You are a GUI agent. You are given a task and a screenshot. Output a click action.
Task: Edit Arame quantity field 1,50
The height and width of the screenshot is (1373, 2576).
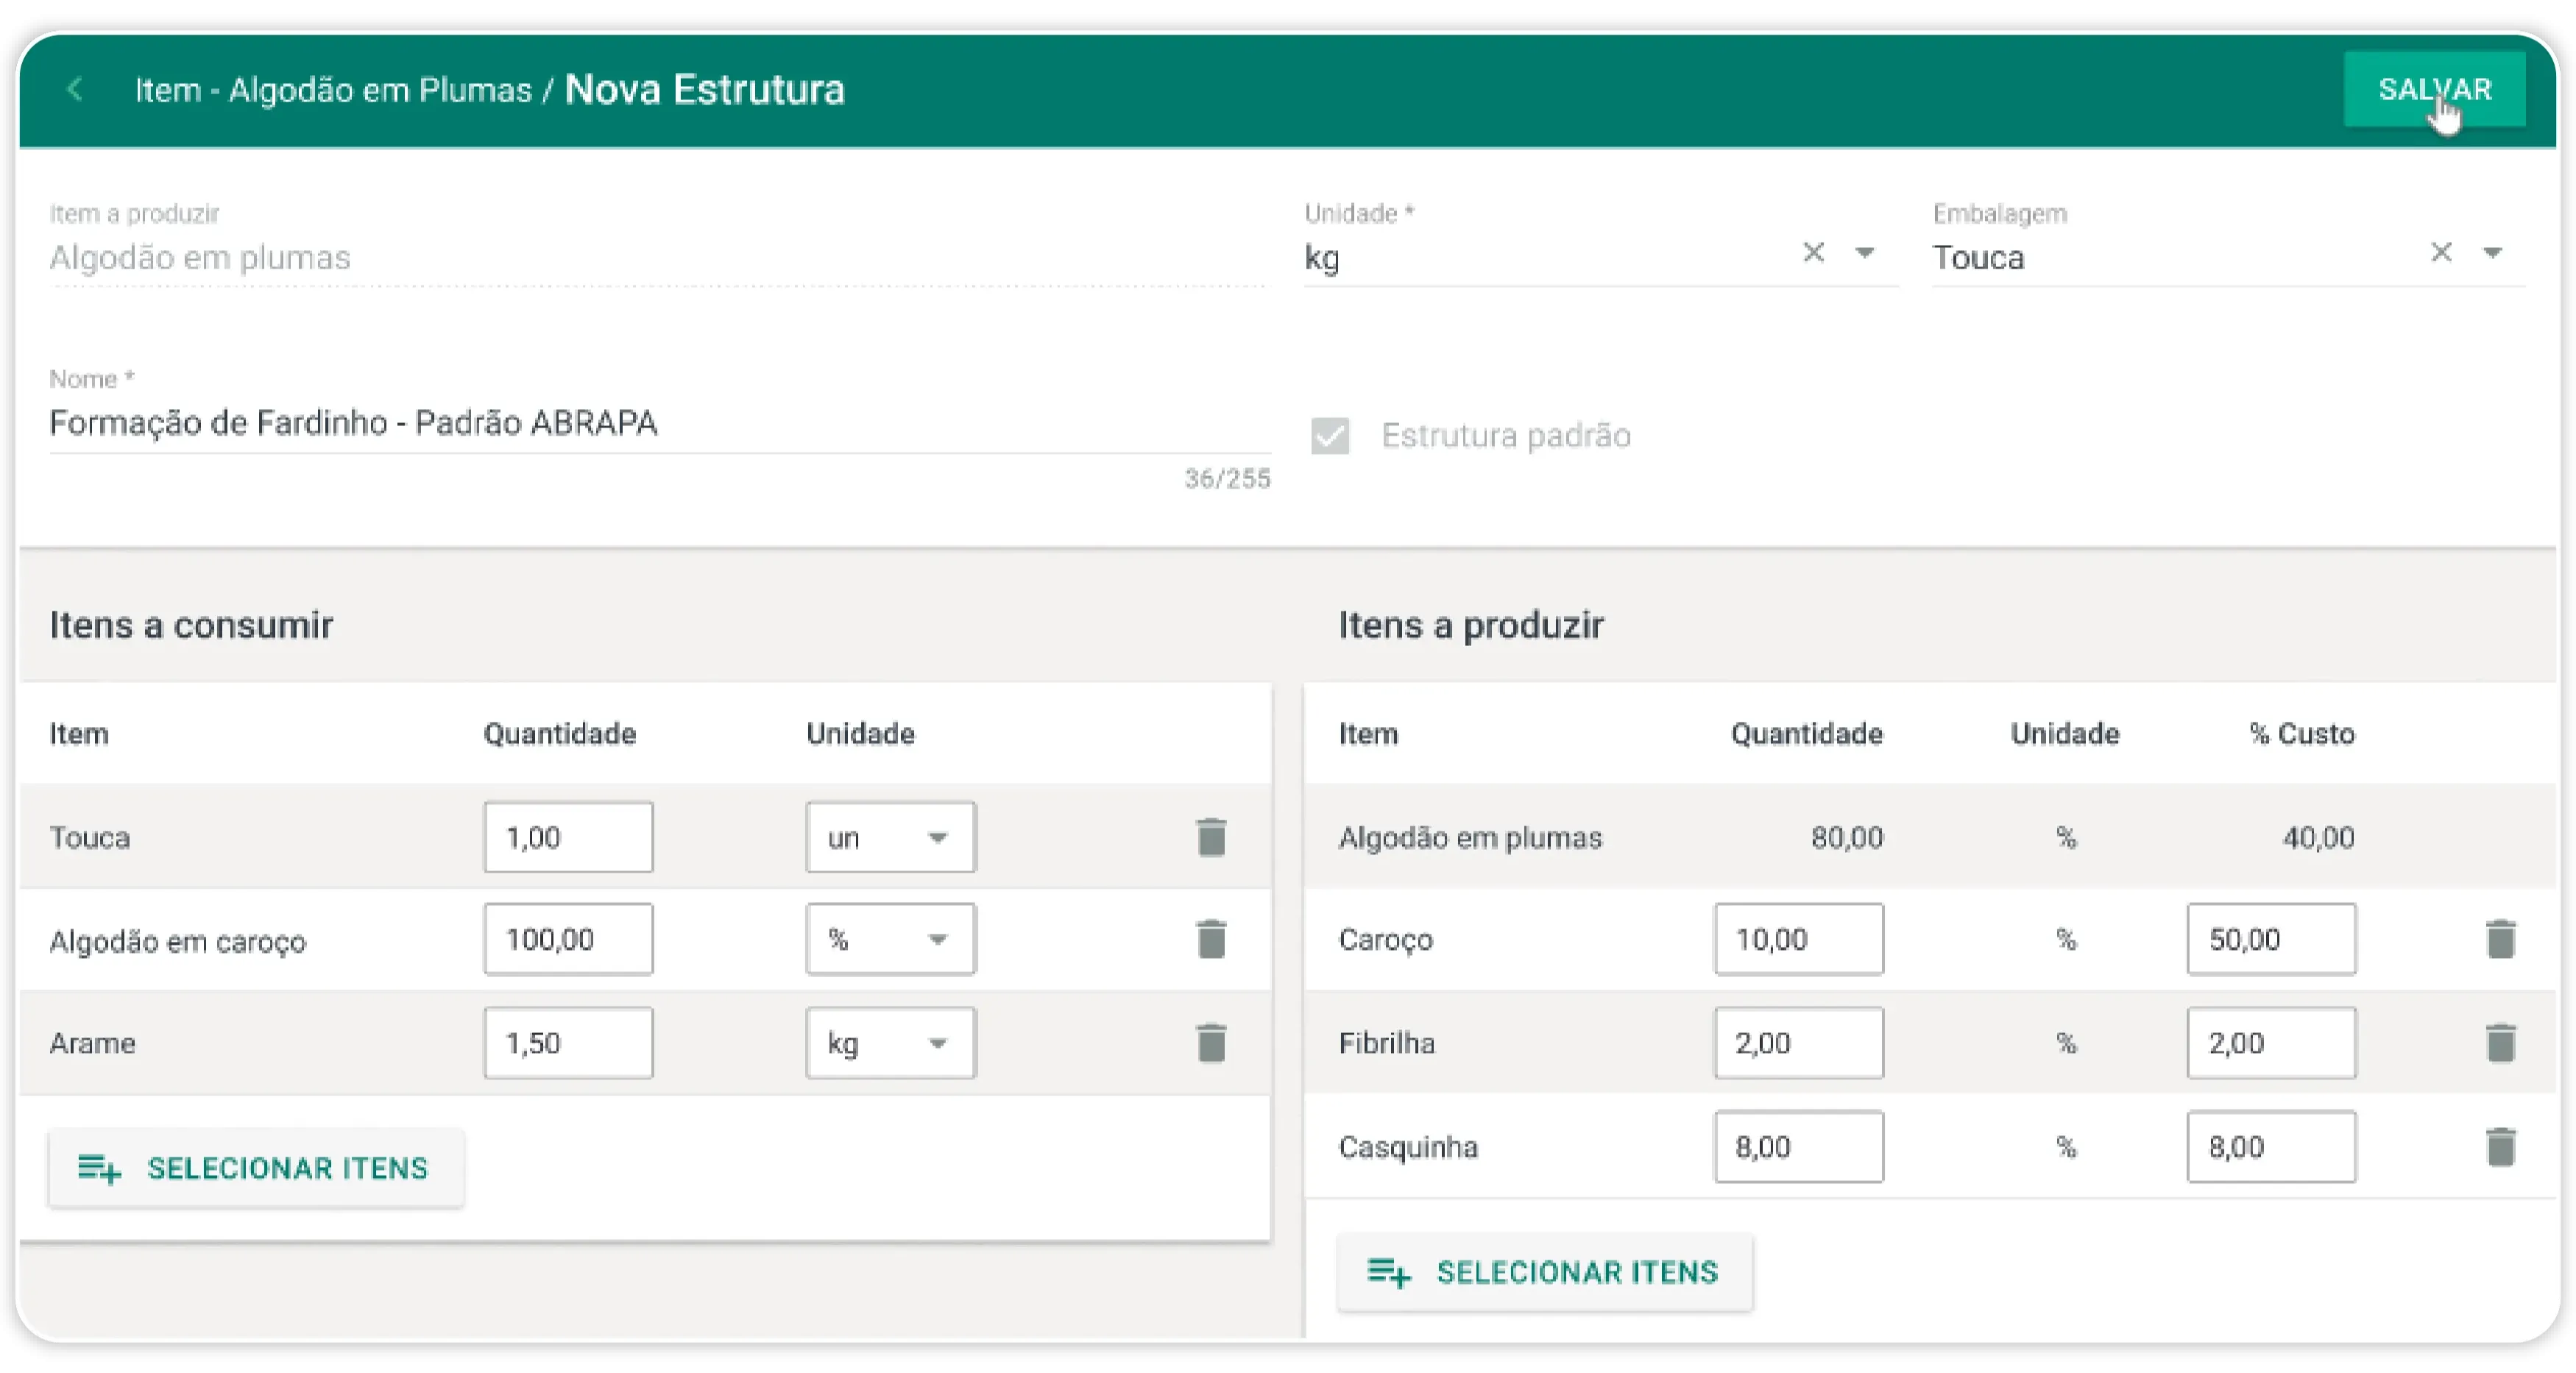568,1043
